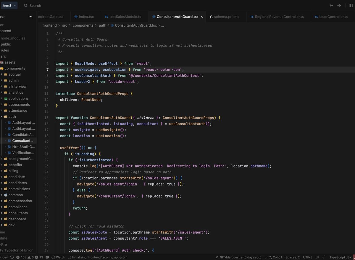Image resolution: width=355 pixels, height=260 pixels.
Task: Click the components folder icon
Action: (2, 68)
